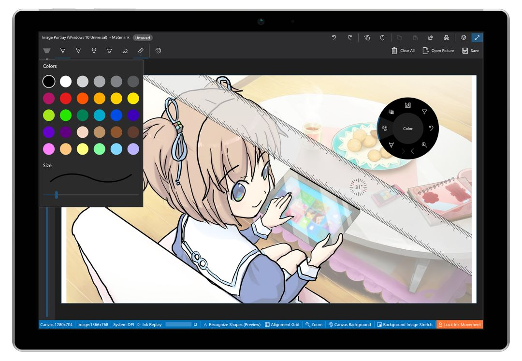Click the Ink Replay progress bar
The width and height of the screenshot is (522, 361).
click(x=178, y=324)
